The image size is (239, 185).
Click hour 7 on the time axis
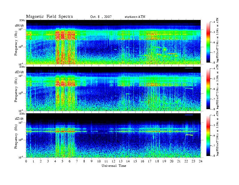(77, 161)
